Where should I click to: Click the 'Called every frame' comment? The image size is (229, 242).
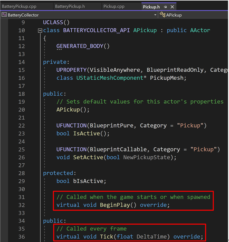coord(91,229)
